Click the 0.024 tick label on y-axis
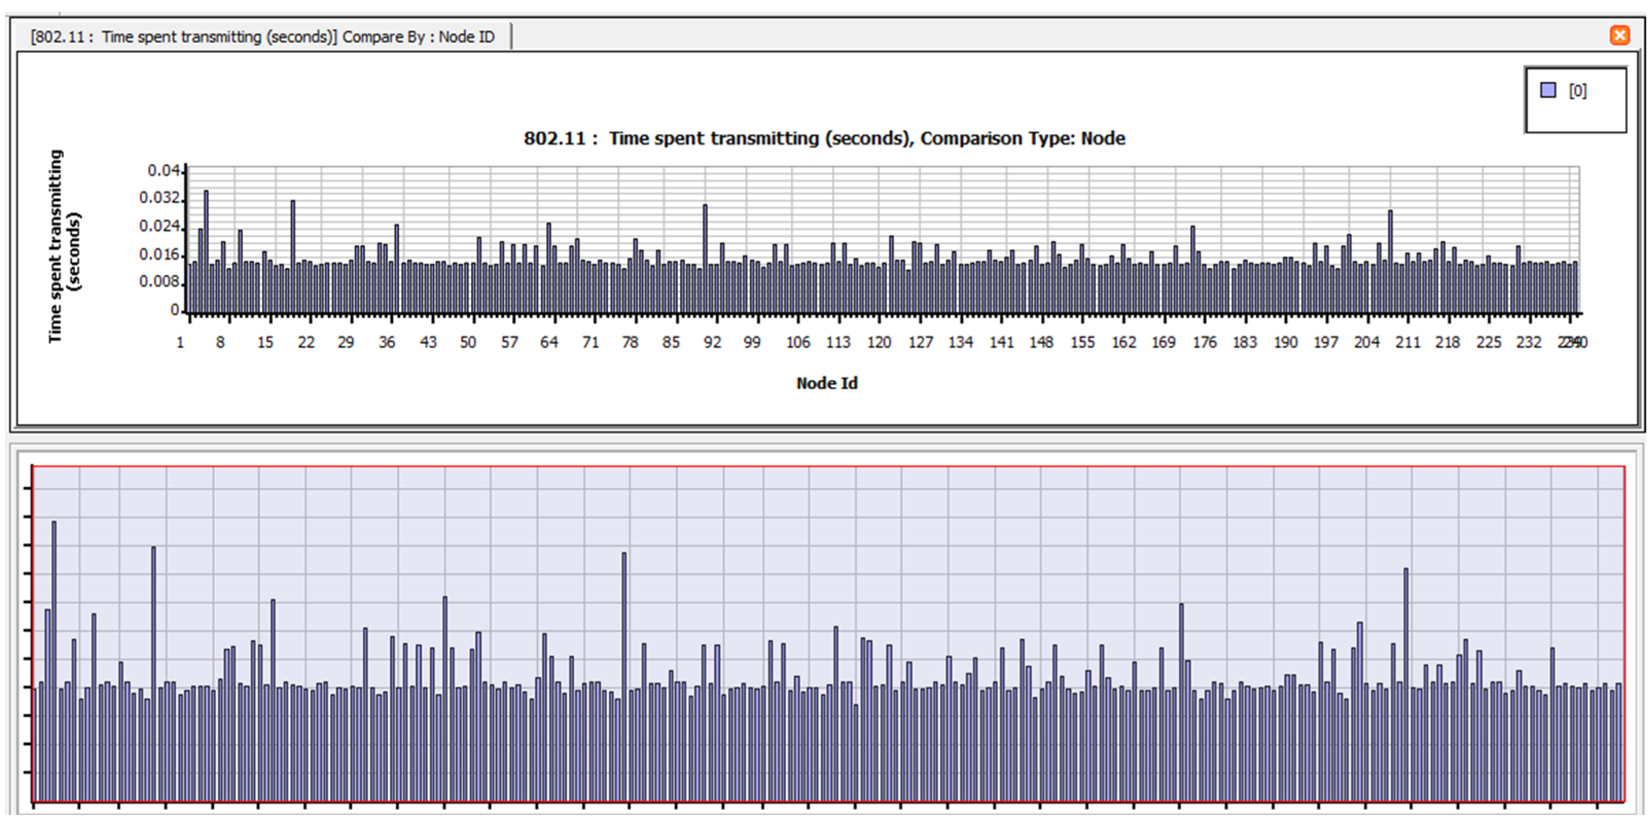This screenshot has width=1652, height=832. (x=159, y=226)
